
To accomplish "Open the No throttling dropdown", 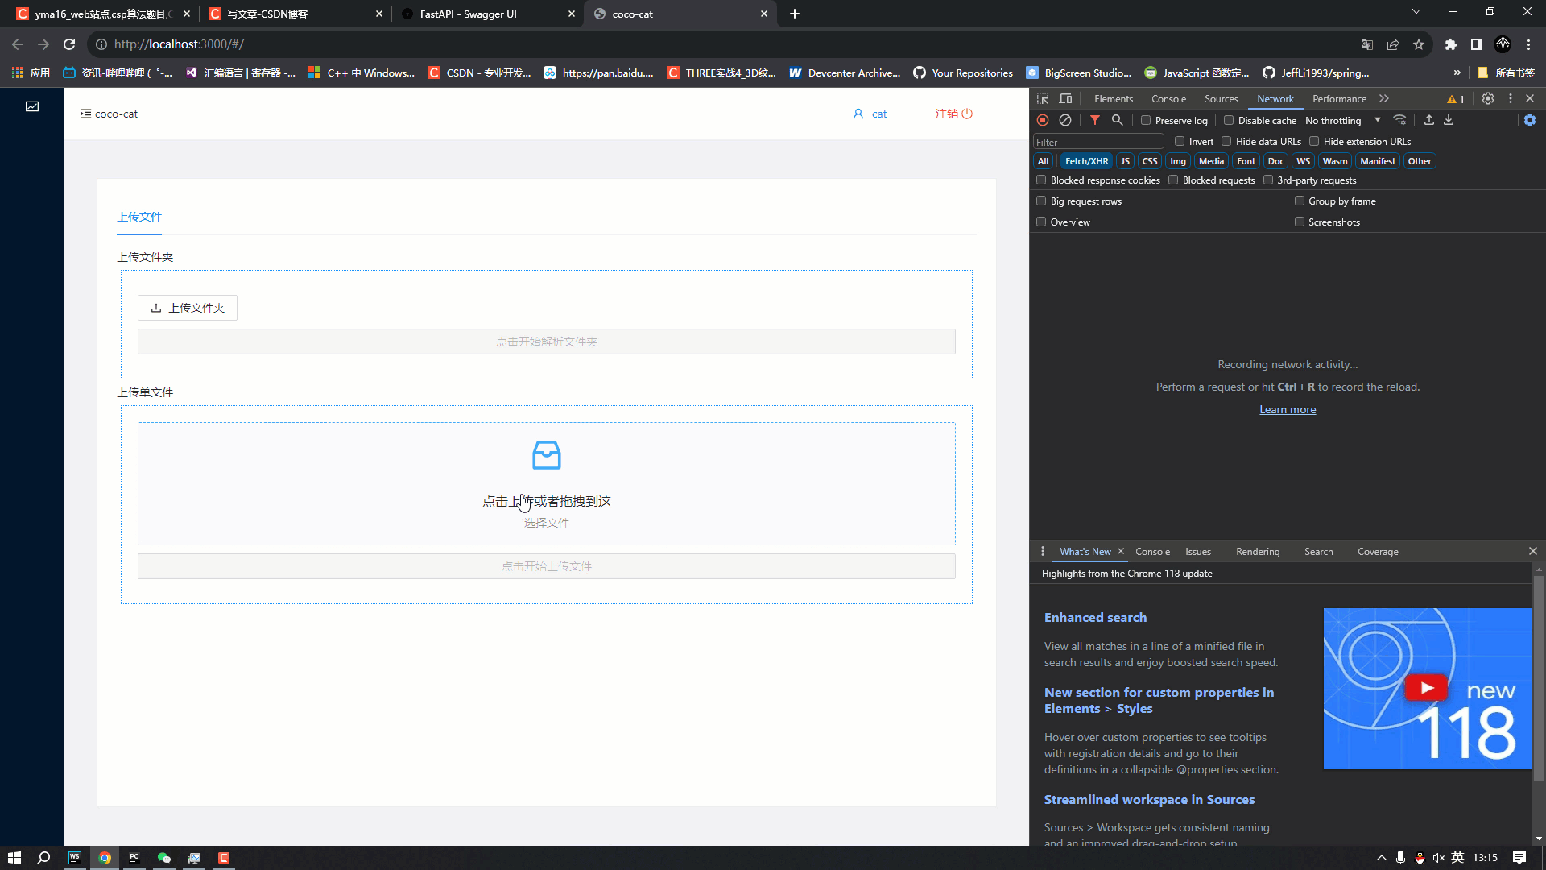I will coord(1342,120).
